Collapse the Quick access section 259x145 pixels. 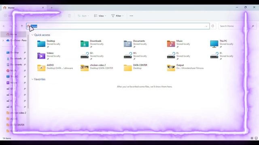pyautogui.click(x=32, y=35)
